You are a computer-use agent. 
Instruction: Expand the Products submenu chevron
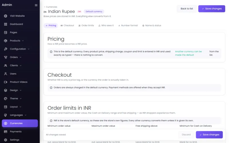(x=23, y=41)
